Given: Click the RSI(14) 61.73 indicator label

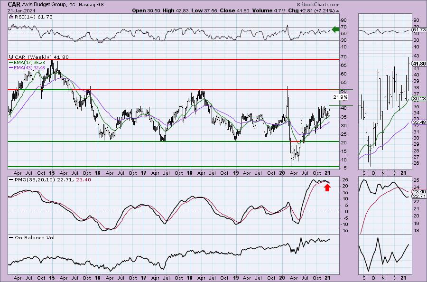Looking at the screenshot, I should click(33, 17).
